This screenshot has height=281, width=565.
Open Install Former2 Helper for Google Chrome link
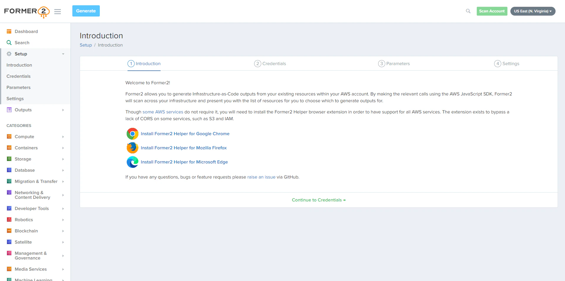pos(185,134)
